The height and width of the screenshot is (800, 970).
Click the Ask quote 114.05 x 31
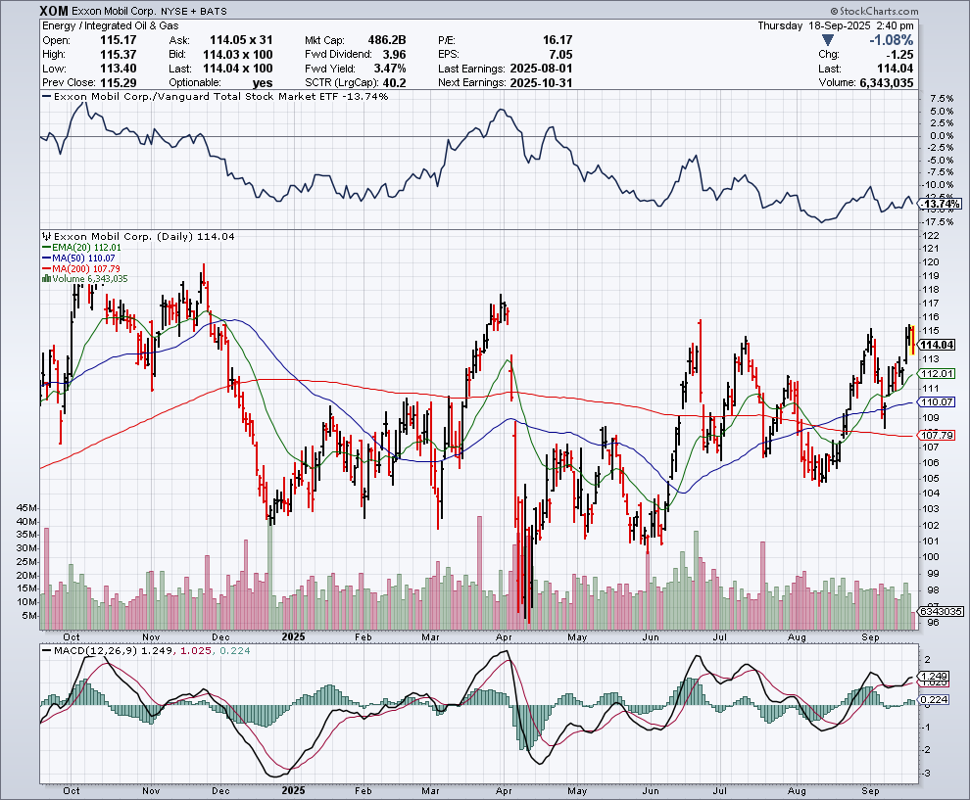(241, 40)
